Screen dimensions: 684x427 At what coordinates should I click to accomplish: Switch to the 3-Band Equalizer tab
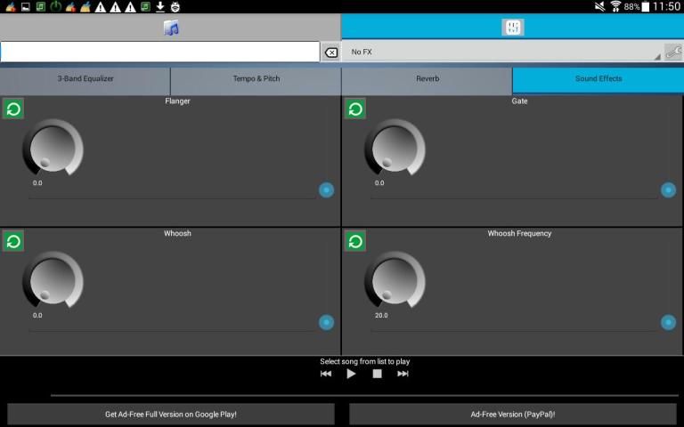coord(85,79)
